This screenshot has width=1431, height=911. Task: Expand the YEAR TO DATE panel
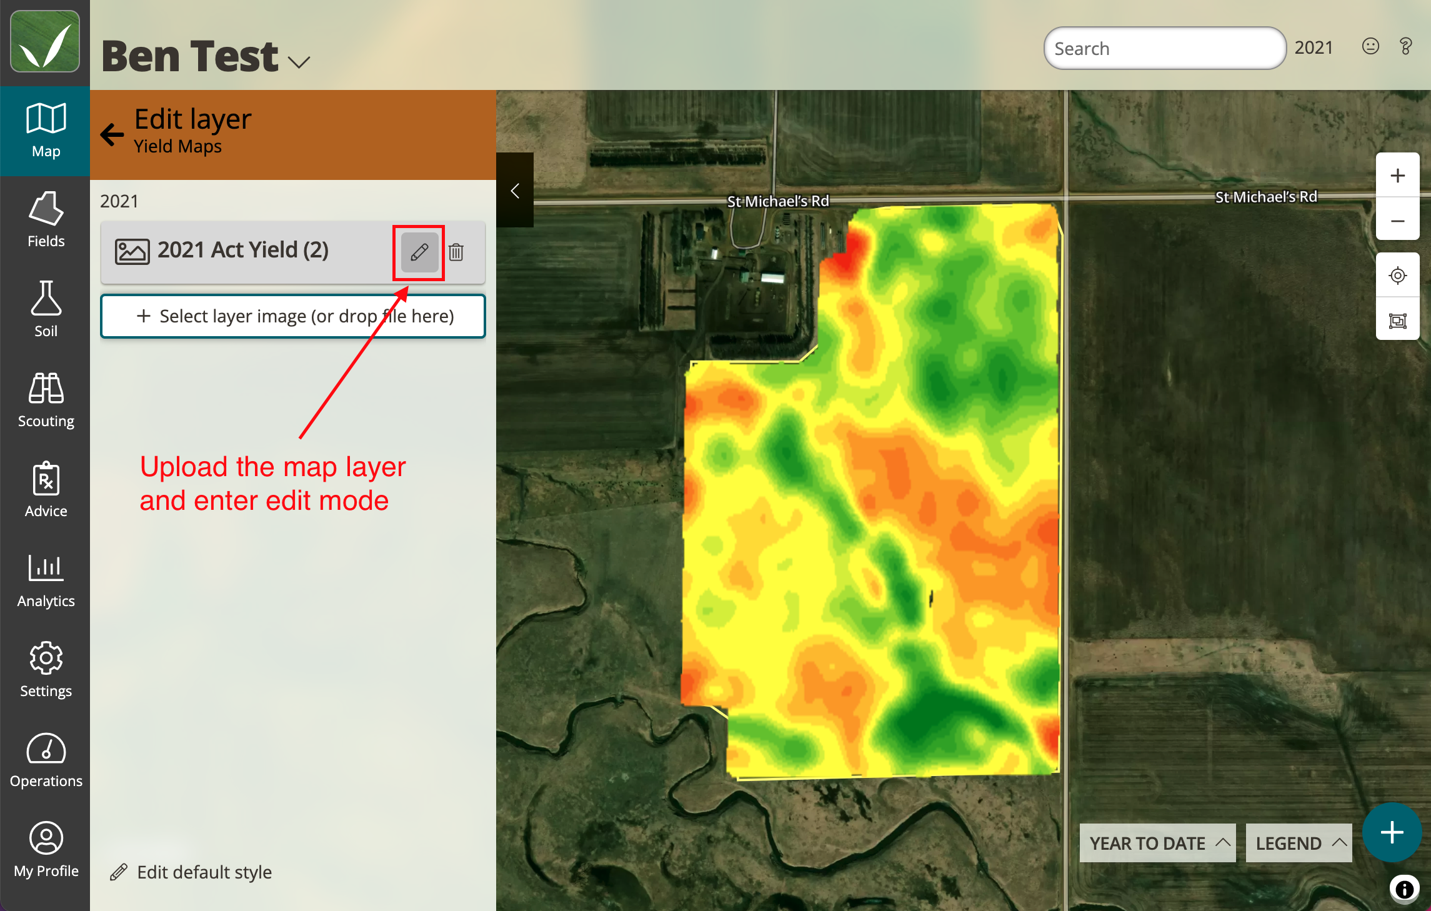tap(1158, 843)
